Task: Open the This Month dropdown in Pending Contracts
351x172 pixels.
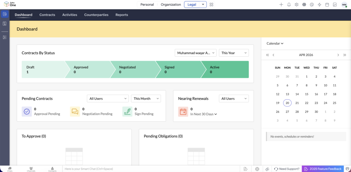Action: pos(146,99)
